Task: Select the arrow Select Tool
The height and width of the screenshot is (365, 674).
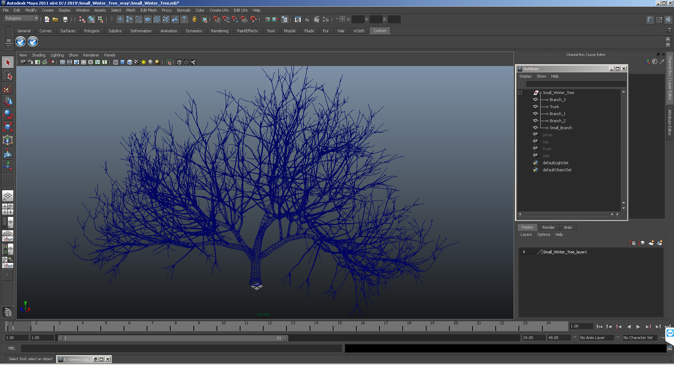Action: [8, 63]
